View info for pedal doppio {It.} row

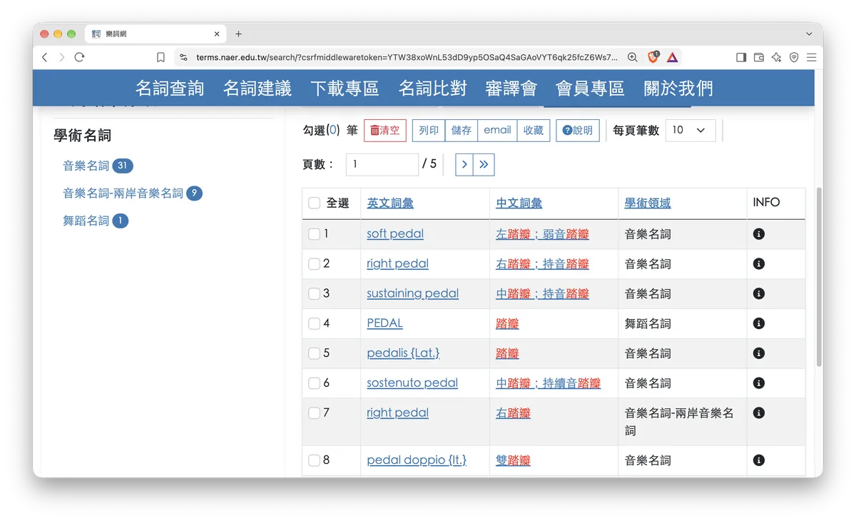point(759,460)
